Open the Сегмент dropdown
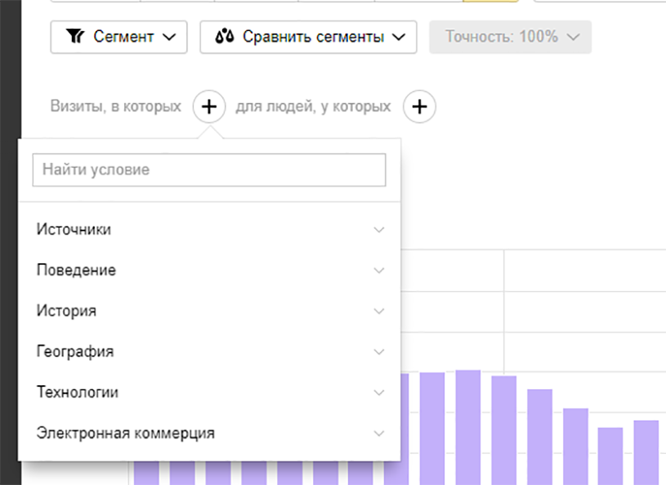The image size is (666, 485). click(119, 37)
